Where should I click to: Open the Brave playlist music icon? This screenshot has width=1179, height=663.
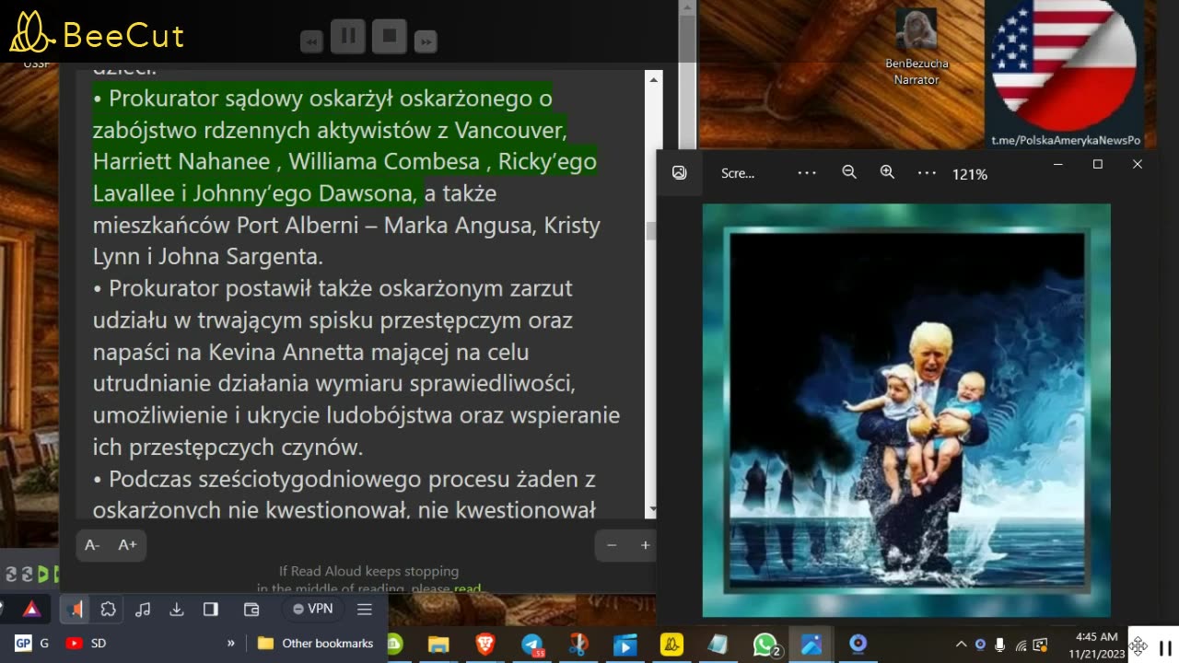[x=143, y=609]
